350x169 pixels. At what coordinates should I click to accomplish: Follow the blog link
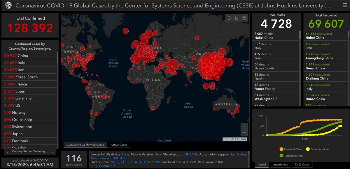point(94,166)
